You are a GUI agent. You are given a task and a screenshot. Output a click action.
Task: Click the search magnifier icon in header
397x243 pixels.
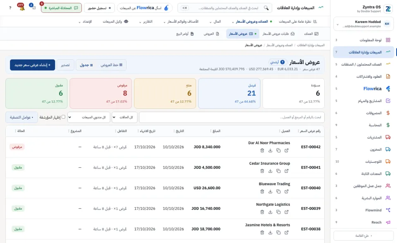pyautogui.click(x=266, y=8)
